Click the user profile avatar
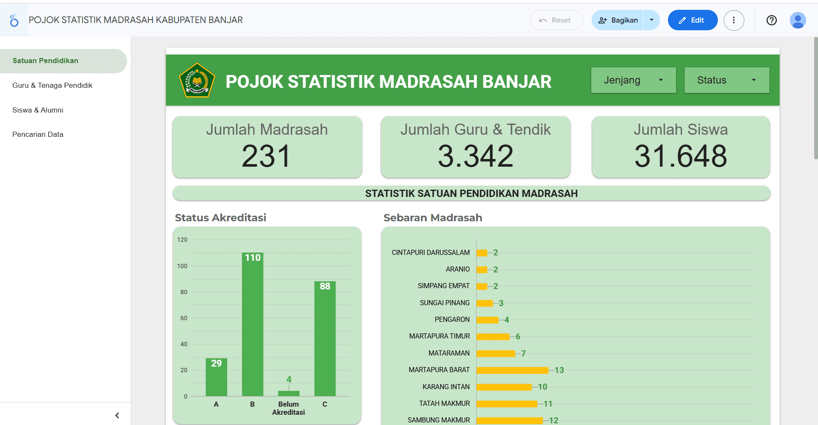818x425 pixels. pos(798,20)
